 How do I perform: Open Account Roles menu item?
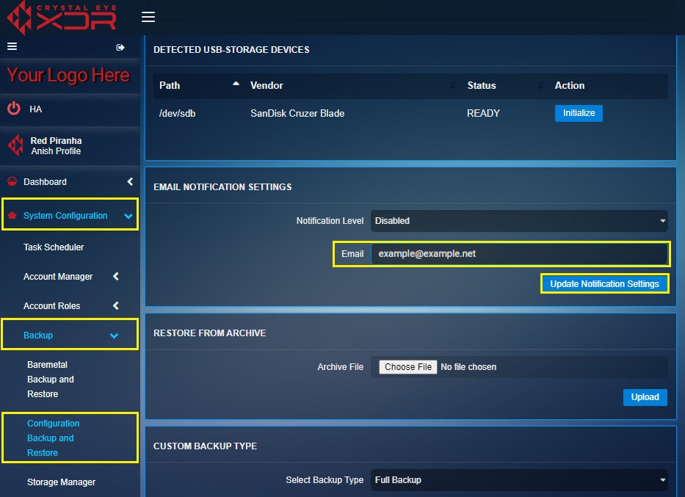pos(51,305)
